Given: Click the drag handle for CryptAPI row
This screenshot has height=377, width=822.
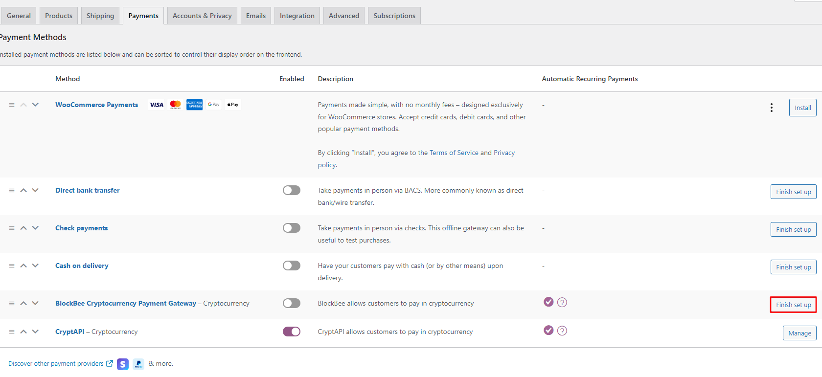Looking at the screenshot, I should point(12,332).
